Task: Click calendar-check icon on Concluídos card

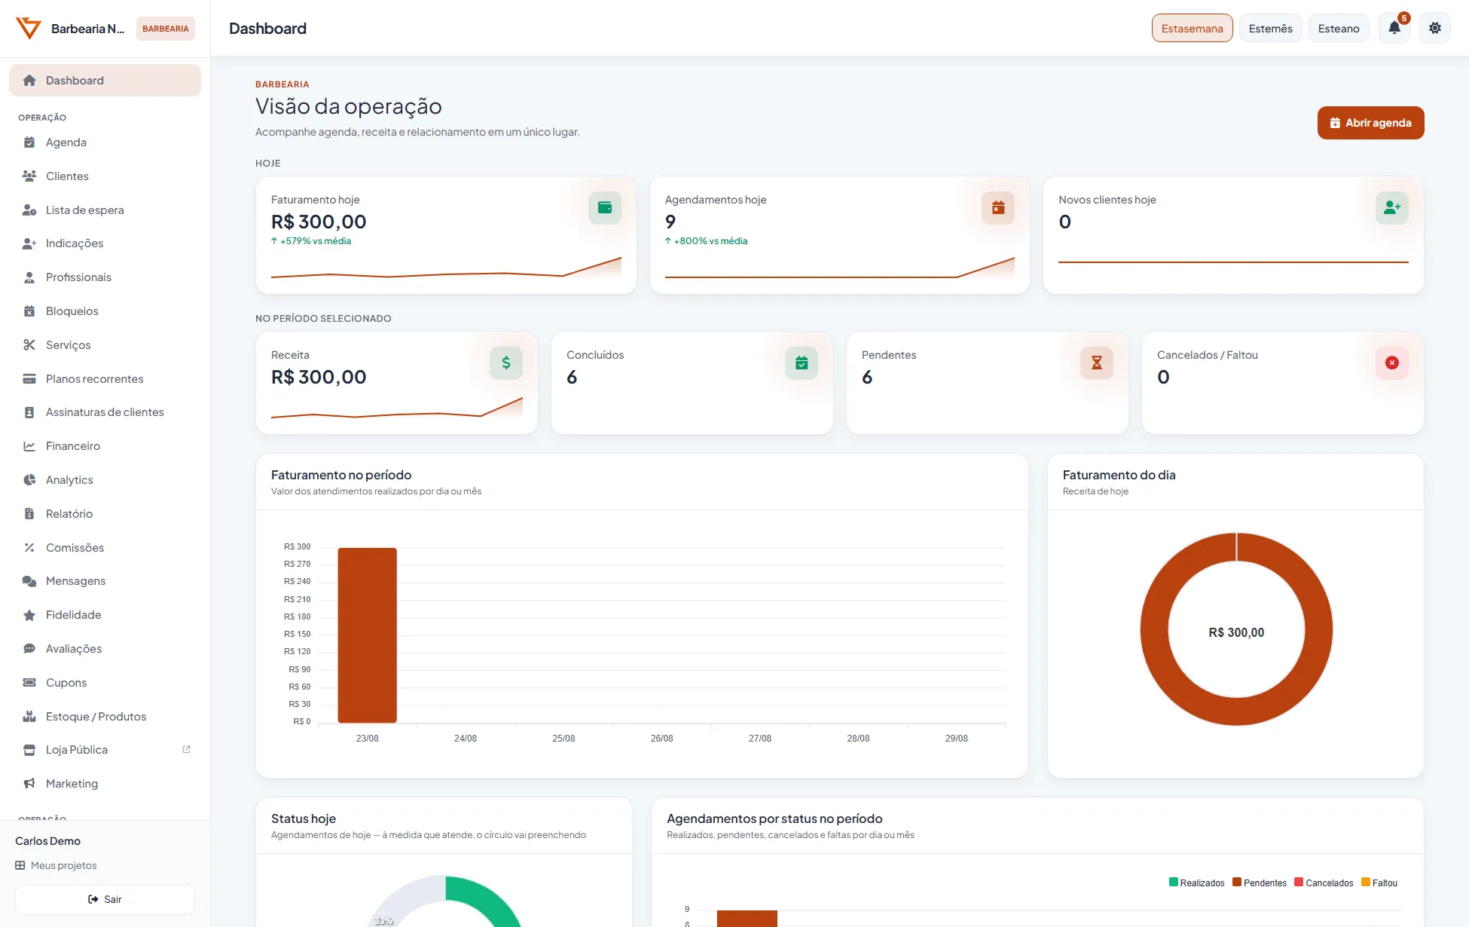Action: pyautogui.click(x=802, y=363)
